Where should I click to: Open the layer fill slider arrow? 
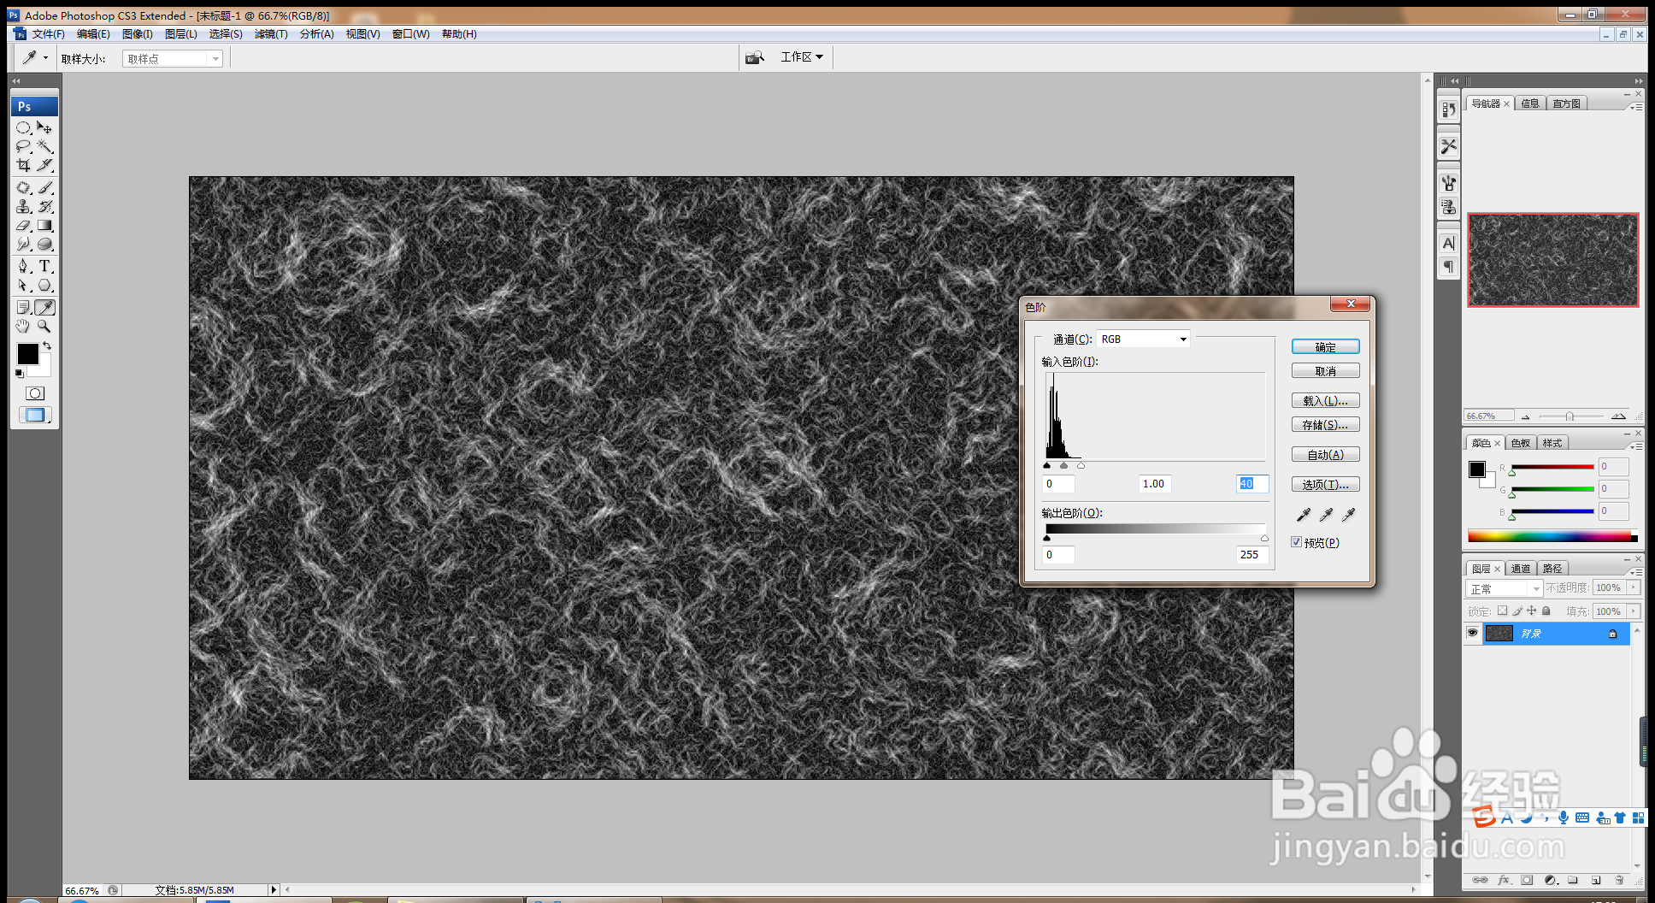pos(1634,611)
